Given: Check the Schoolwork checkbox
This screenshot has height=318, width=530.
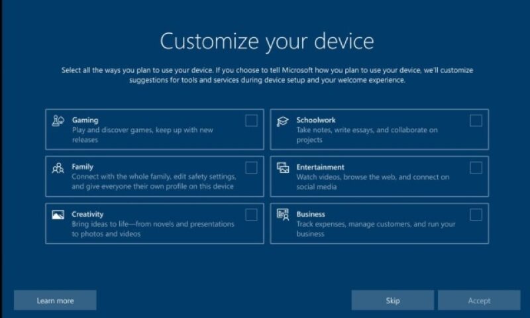Looking at the screenshot, I should pos(476,121).
